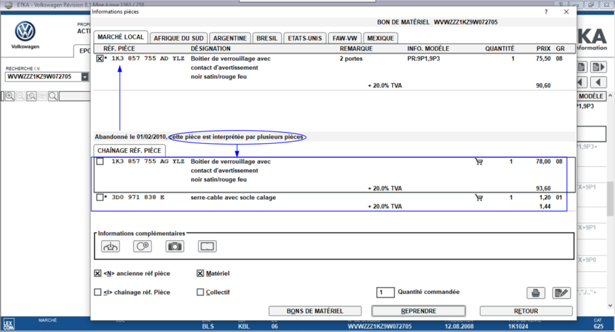Click the back triangle arrow in main window
Viewport: 615px width, 332px height.
tap(598, 82)
